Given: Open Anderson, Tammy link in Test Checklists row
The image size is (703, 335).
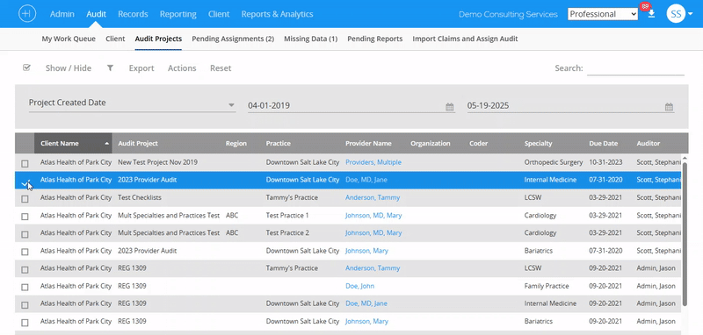Looking at the screenshot, I should coord(373,197).
